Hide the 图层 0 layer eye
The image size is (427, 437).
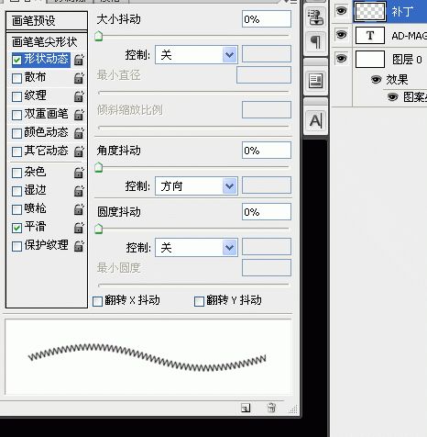click(341, 58)
